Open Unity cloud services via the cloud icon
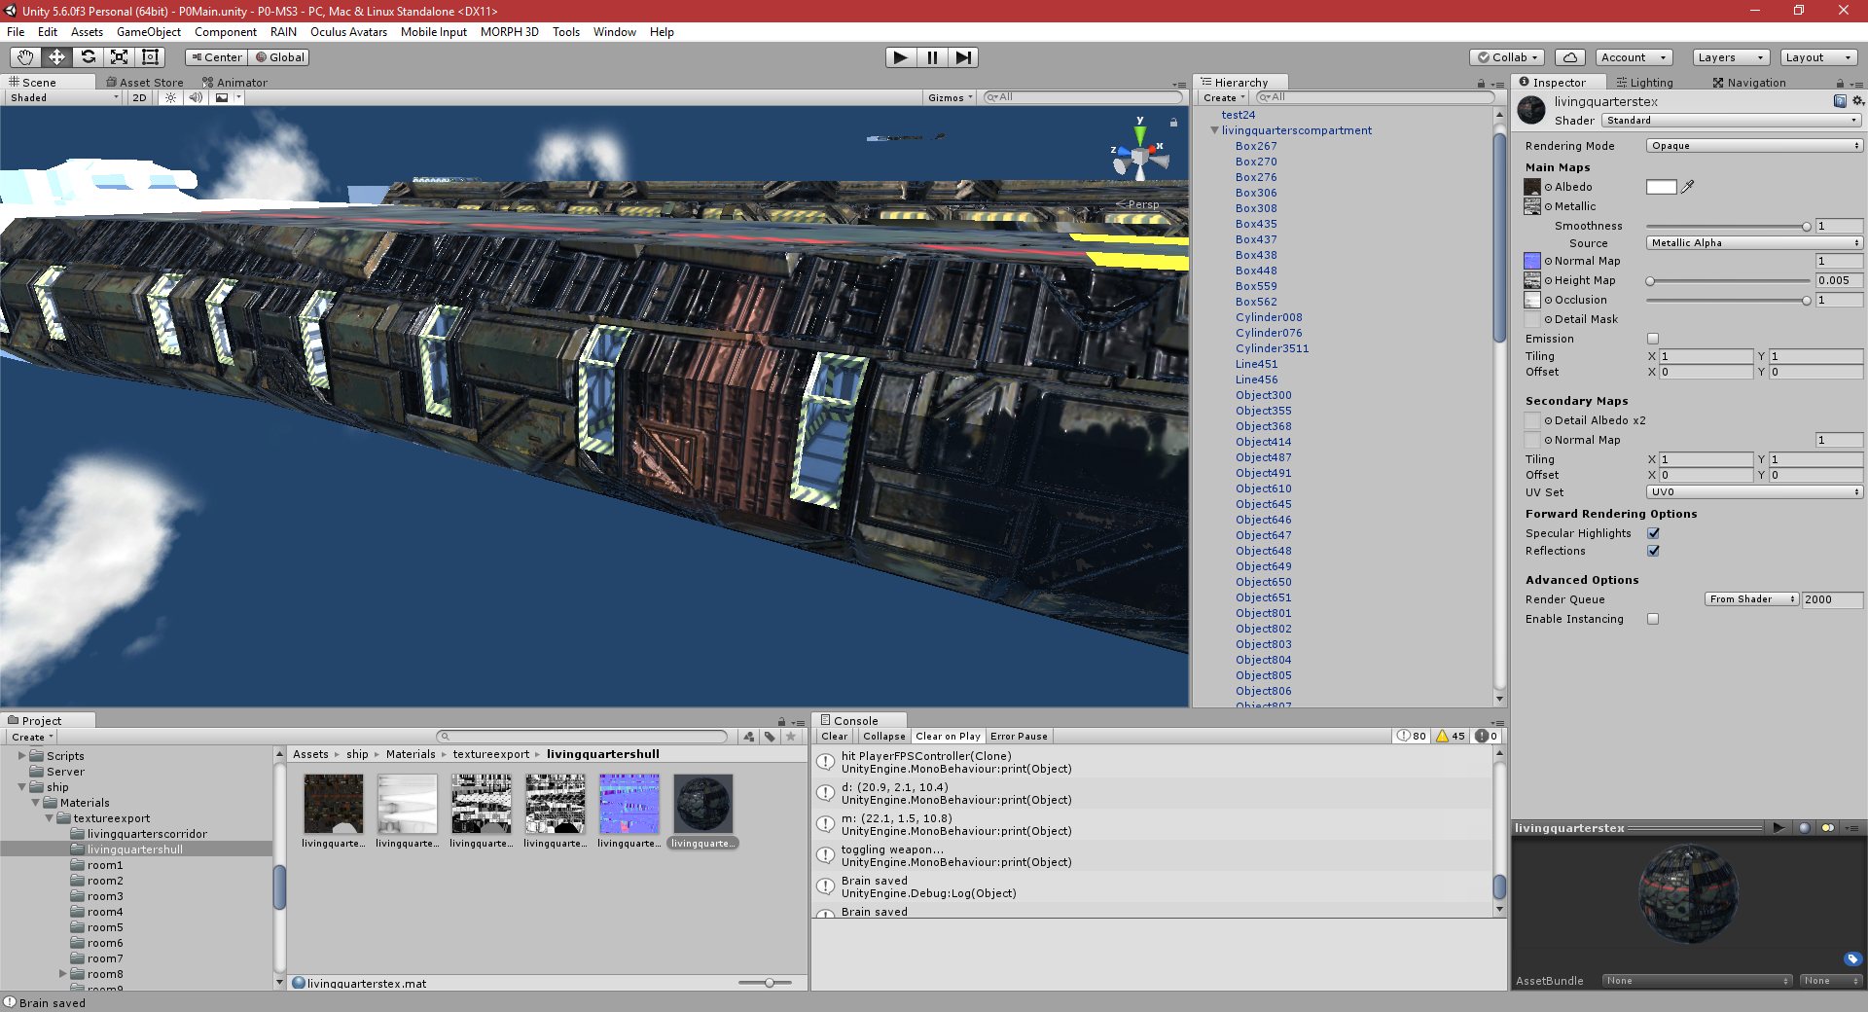1868x1012 pixels. click(1568, 57)
